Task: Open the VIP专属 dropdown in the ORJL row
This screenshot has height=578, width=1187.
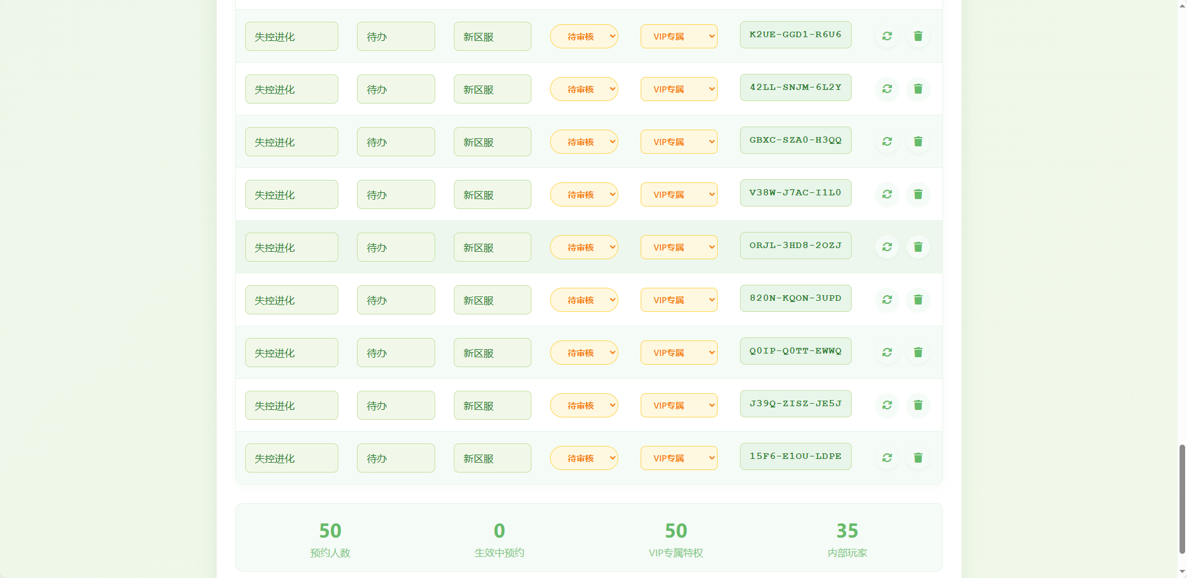Action: tap(679, 247)
